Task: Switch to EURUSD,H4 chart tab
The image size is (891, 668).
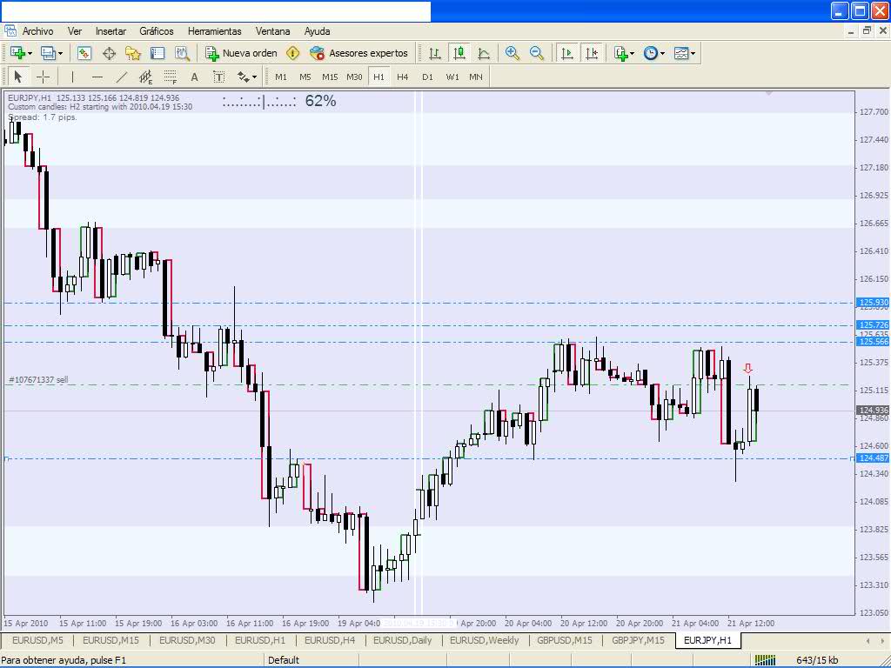Action: pyautogui.click(x=330, y=640)
